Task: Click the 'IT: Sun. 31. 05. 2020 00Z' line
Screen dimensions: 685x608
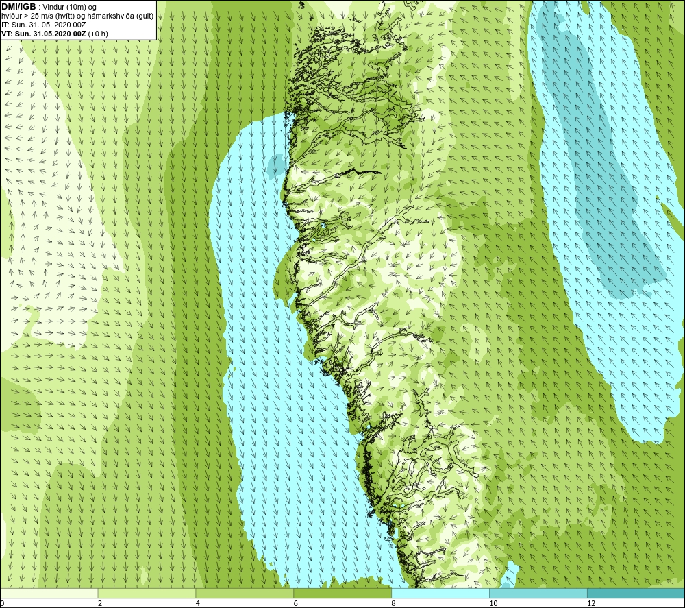Action: click(44, 25)
